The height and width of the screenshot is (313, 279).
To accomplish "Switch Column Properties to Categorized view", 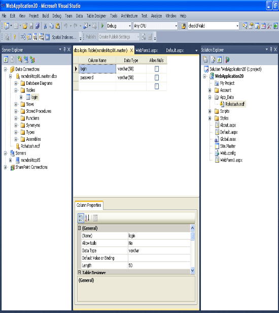I will (81, 218).
